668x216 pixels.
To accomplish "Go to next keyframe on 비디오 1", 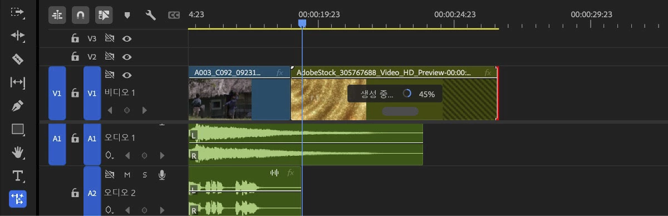I will pos(145,110).
